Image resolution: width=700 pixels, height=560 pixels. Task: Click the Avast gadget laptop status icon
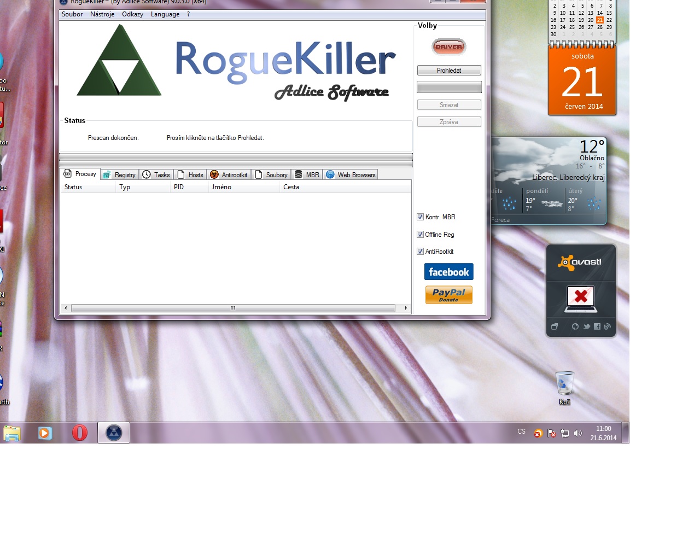[581, 299]
